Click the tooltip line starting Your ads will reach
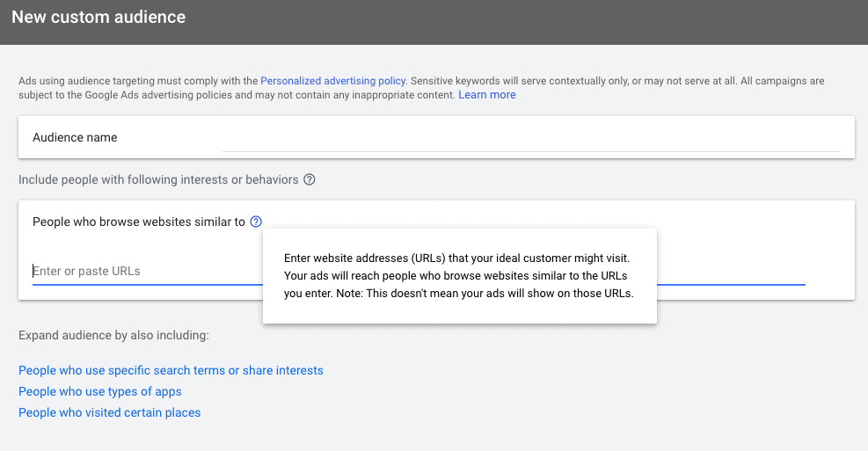 click(x=457, y=277)
